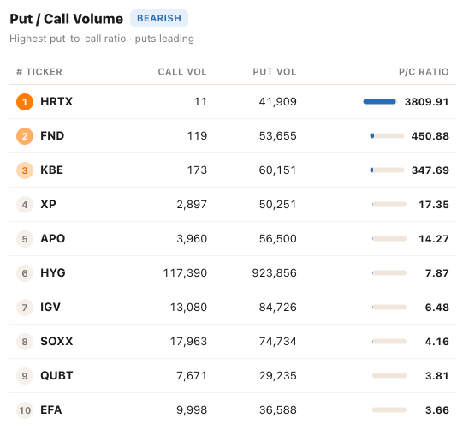Click XP call volume 2,897
This screenshot has width=463, height=430.
[192, 205]
